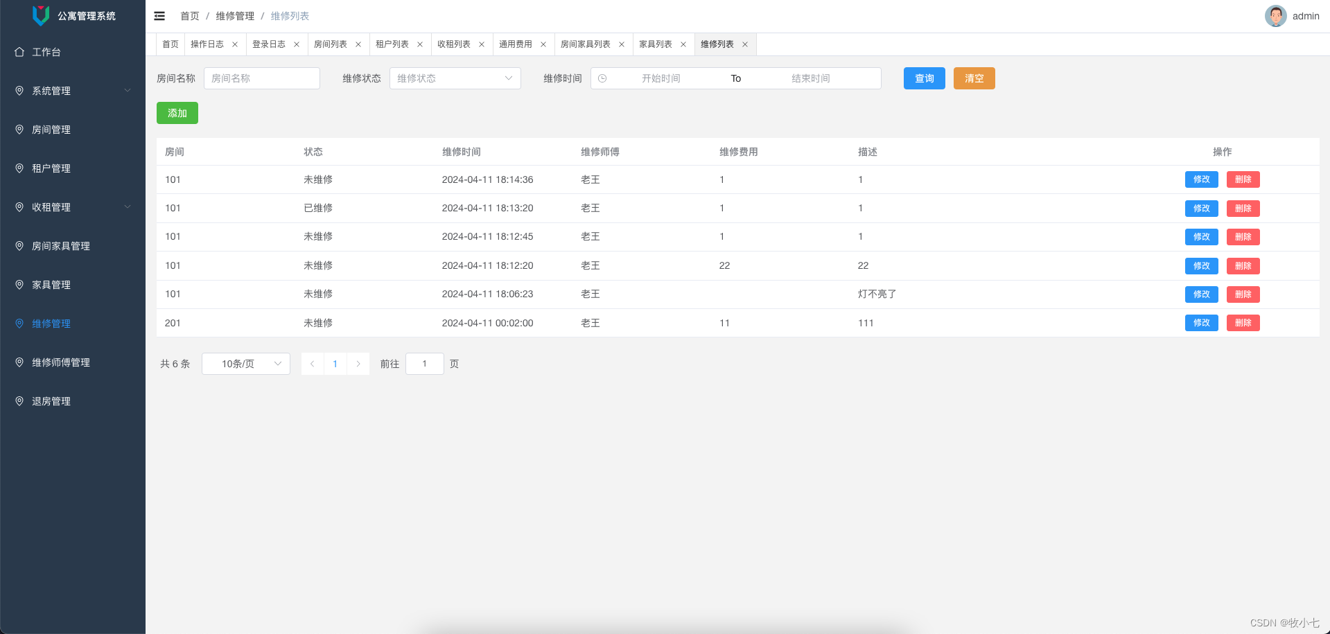Image resolution: width=1330 pixels, height=634 pixels.
Task: Close the 房间列表 tab
Action: click(x=358, y=44)
